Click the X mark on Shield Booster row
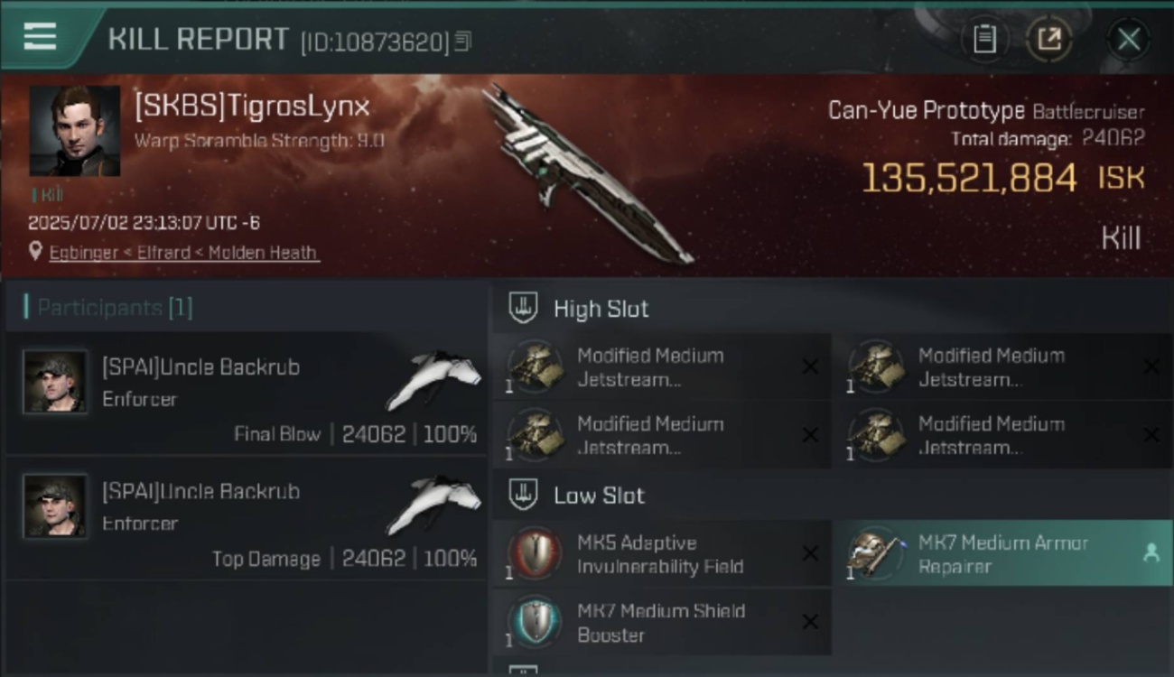The image size is (1174, 677). (810, 622)
